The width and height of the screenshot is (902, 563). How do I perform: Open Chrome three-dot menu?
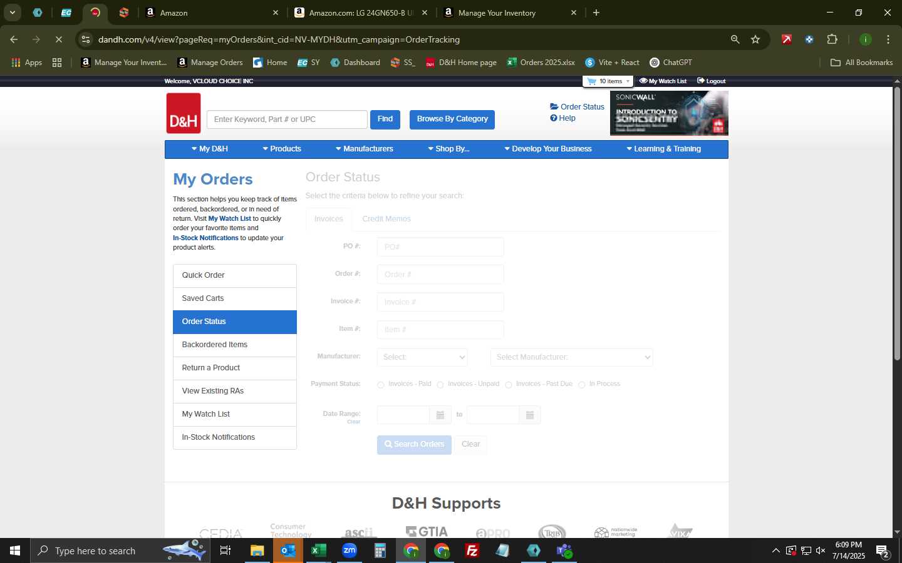click(888, 39)
